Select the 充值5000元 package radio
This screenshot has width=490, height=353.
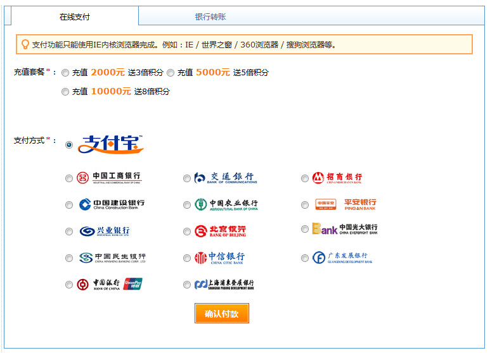[171, 73]
